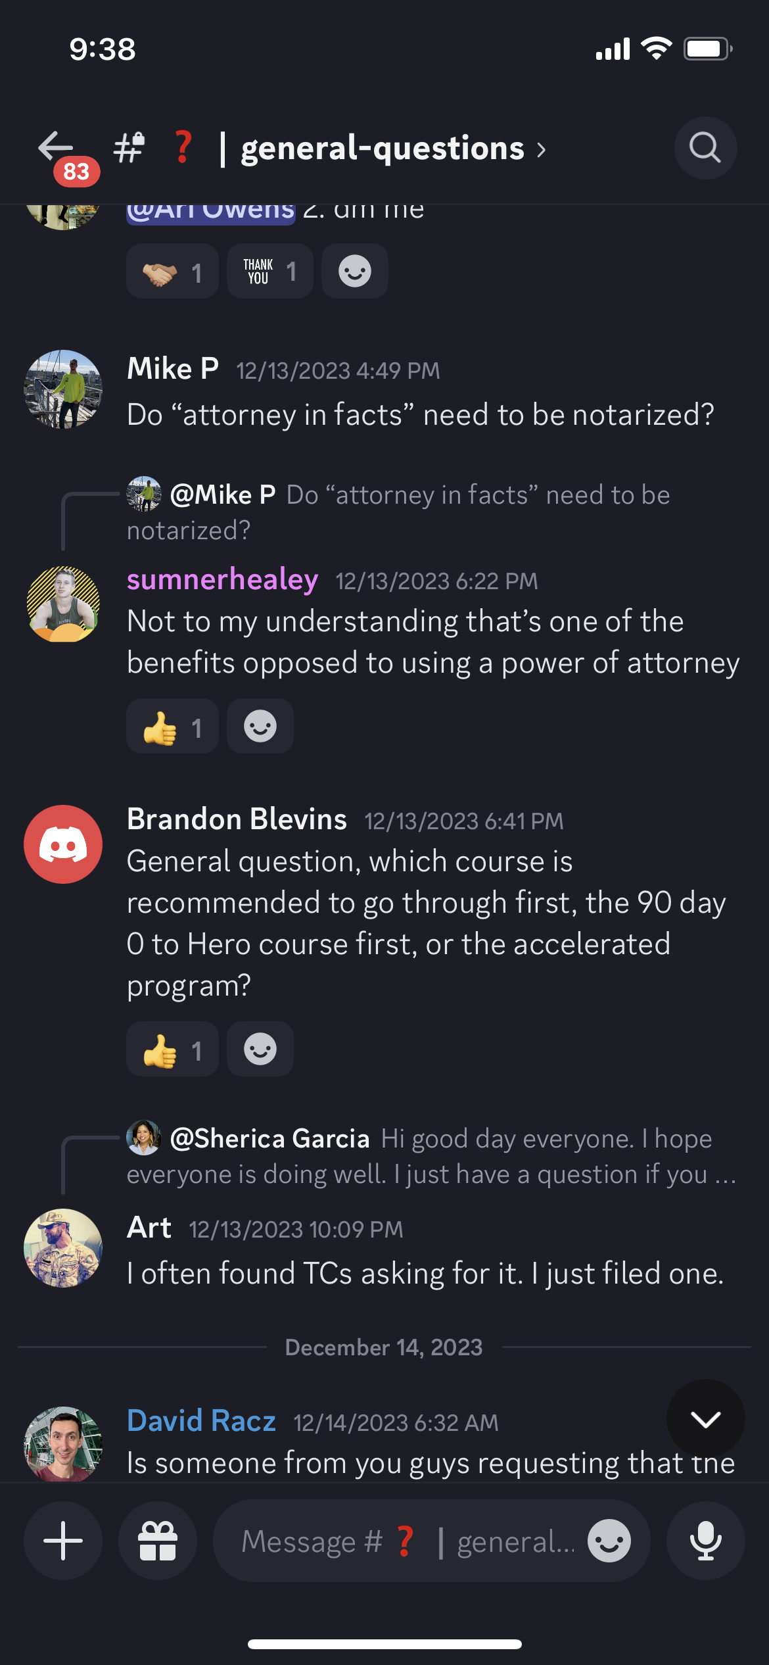The image size is (769, 1665).
Task: Jump to latest messages with down chevron
Action: [706, 1418]
